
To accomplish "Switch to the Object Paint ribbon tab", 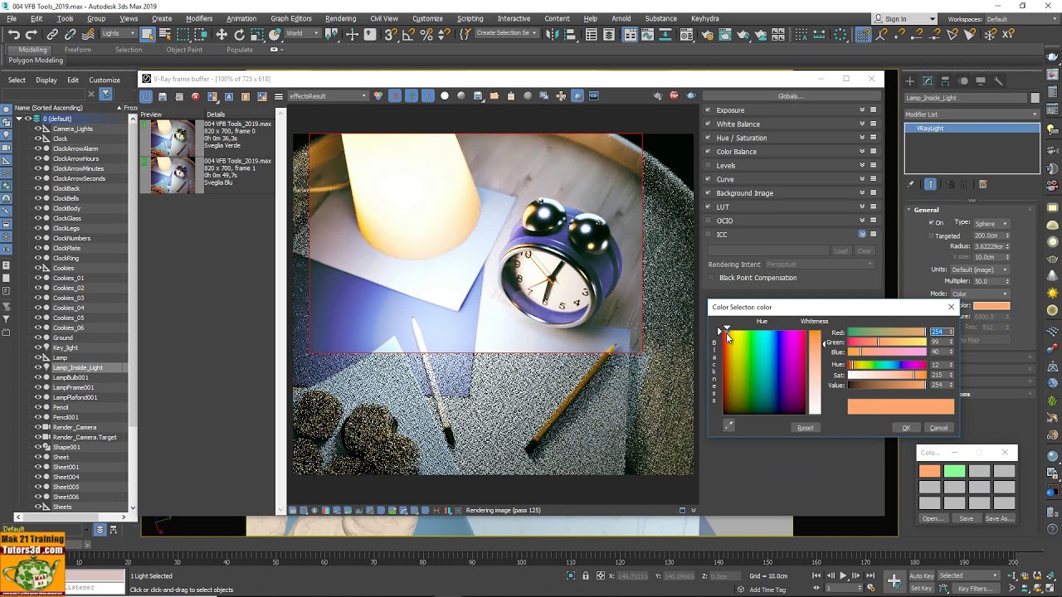I will tap(184, 50).
